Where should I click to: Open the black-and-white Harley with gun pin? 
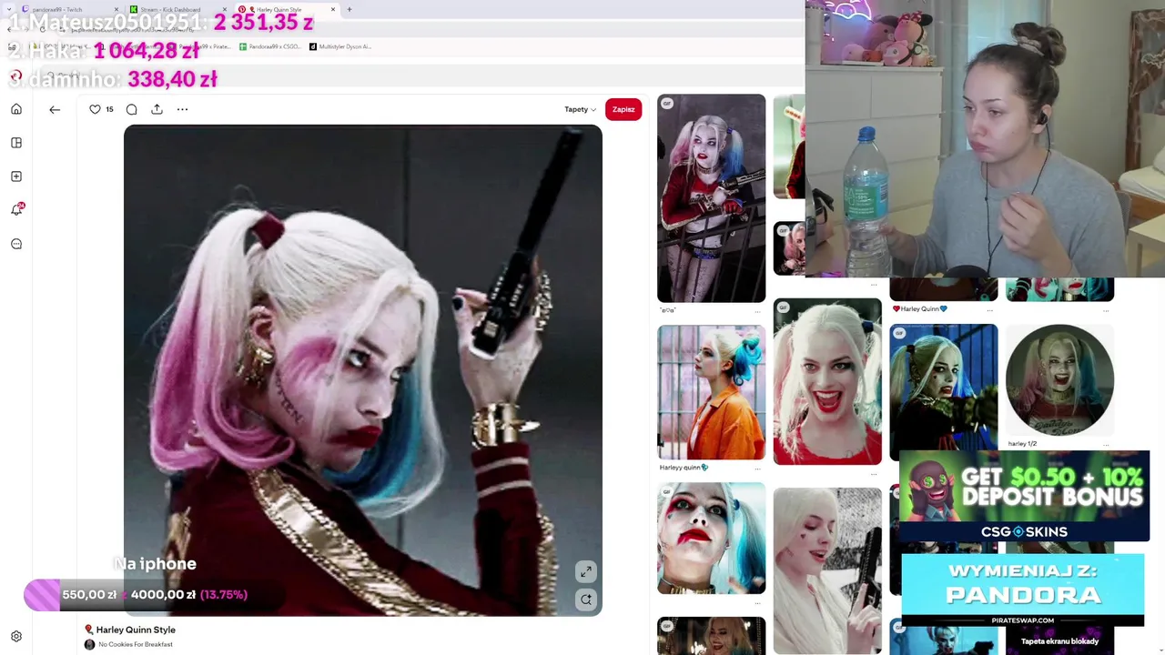[x=827, y=570]
